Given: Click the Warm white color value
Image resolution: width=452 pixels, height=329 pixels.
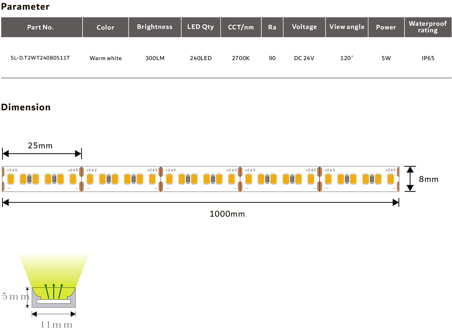Looking at the screenshot, I should [x=105, y=58].
